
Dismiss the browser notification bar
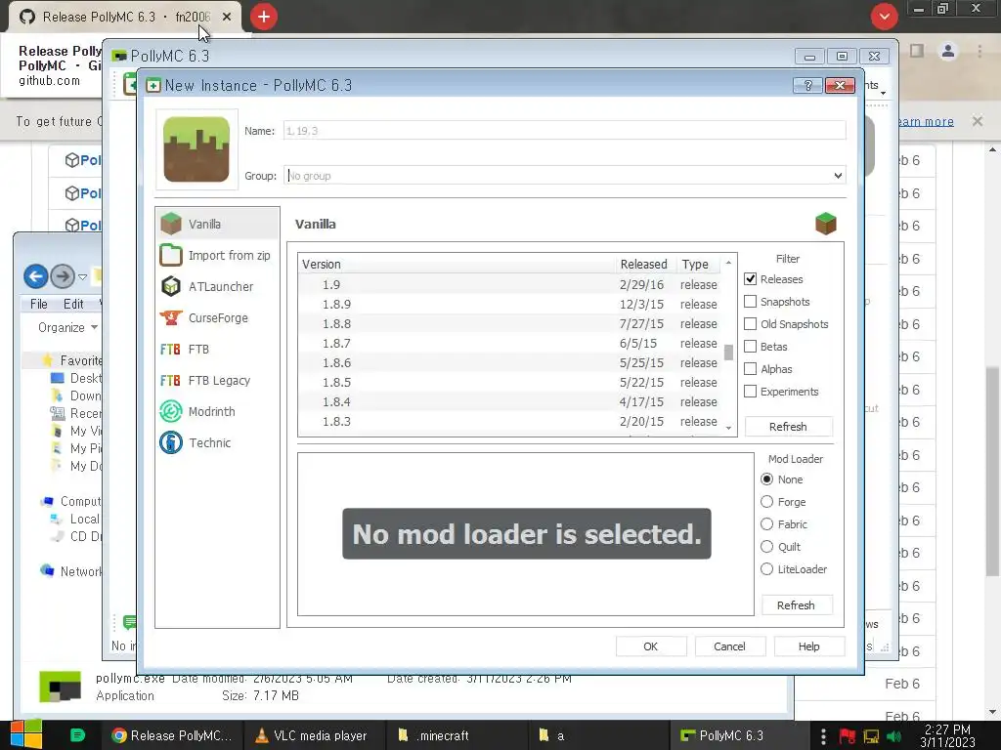coord(978,120)
